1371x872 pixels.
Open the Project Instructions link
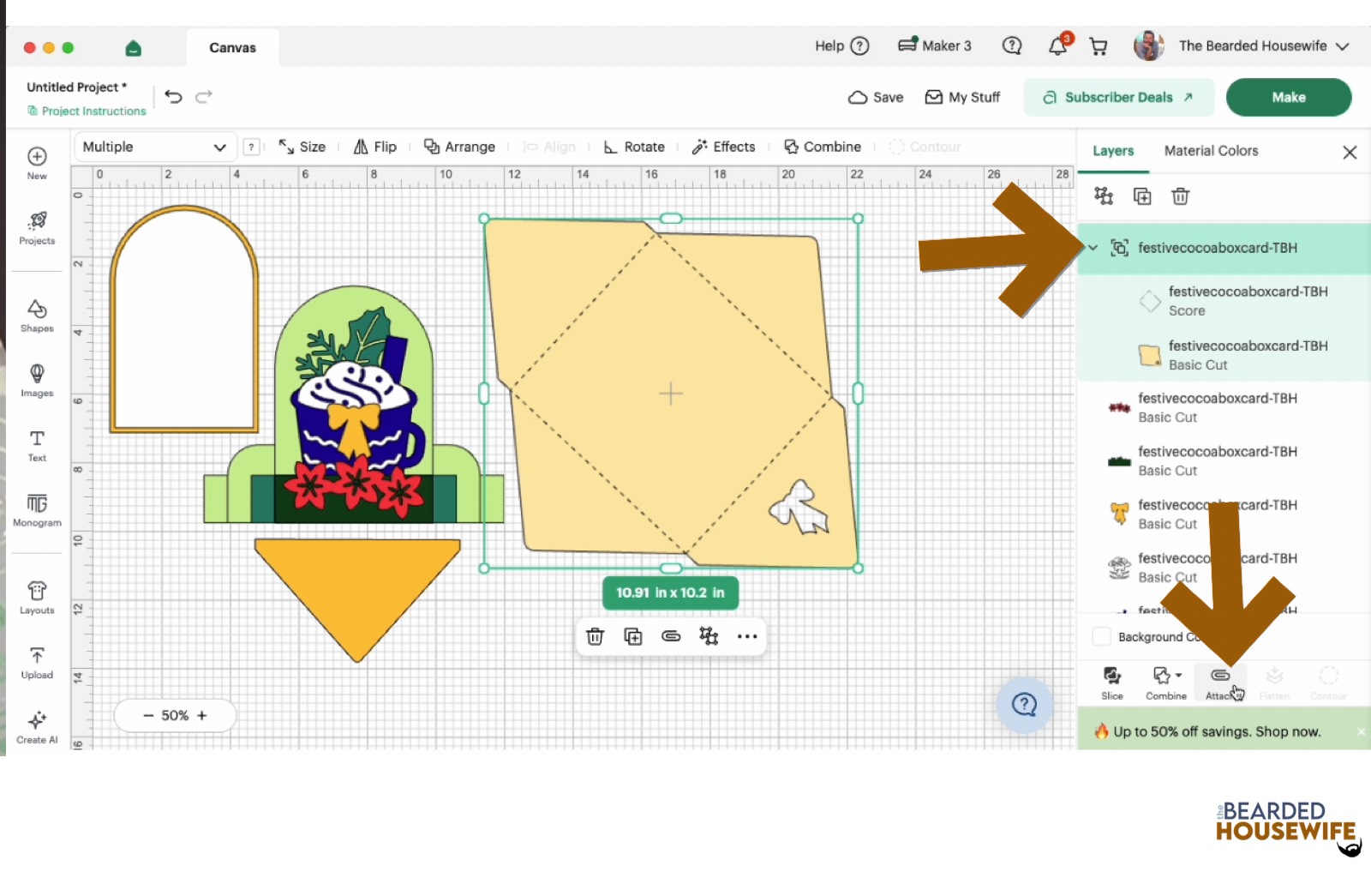click(x=87, y=111)
